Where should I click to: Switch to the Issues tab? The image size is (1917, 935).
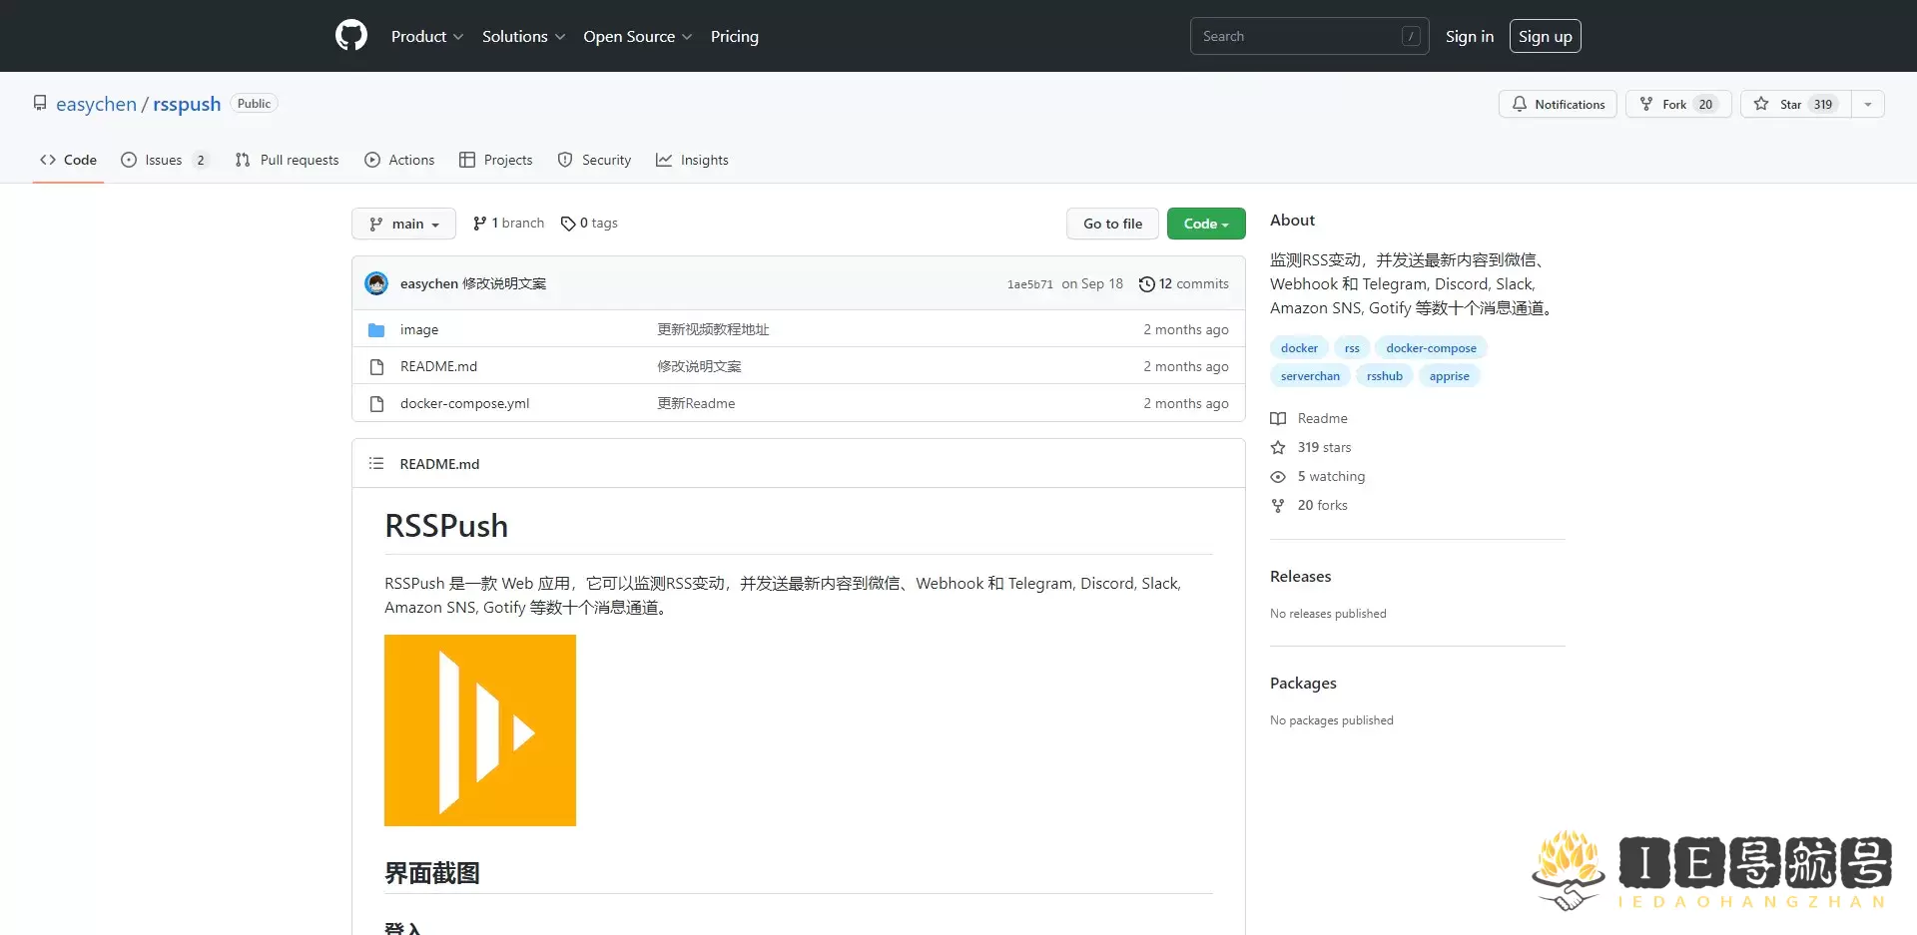tap(164, 161)
